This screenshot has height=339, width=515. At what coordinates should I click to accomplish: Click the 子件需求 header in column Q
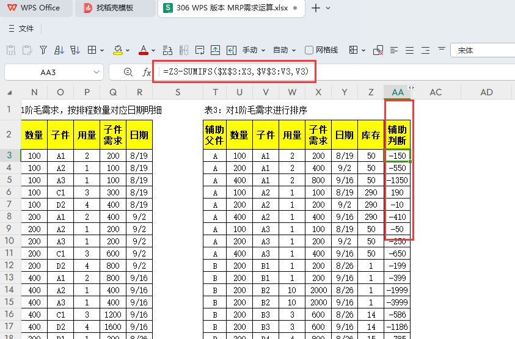113,135
